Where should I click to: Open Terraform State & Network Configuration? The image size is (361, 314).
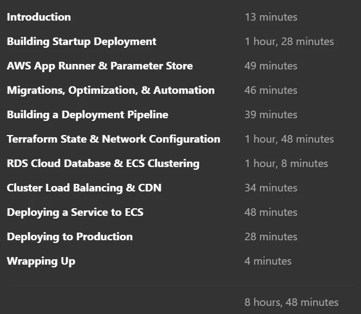click(x=113, y=139)
